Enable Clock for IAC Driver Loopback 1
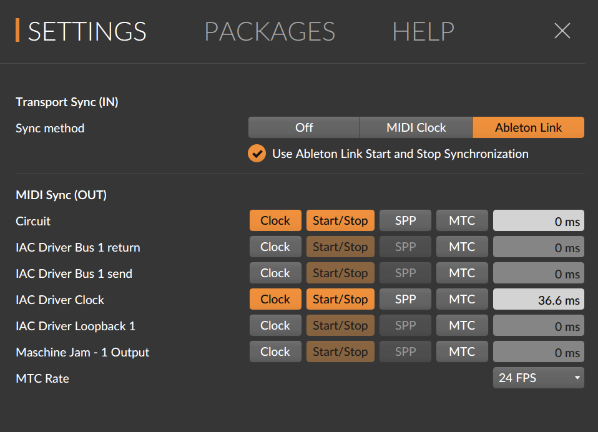 point(275,325)
